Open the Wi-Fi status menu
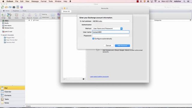 coord(155,1)
